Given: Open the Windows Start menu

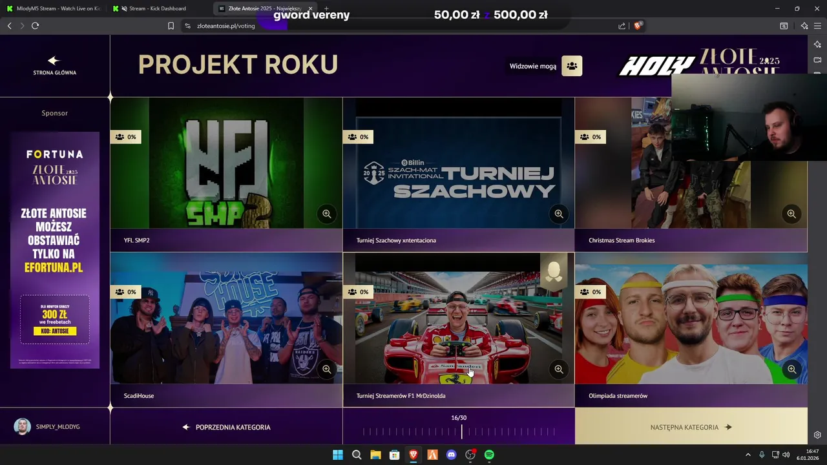Looking at the screenshot, I should (x=338, y=455).
